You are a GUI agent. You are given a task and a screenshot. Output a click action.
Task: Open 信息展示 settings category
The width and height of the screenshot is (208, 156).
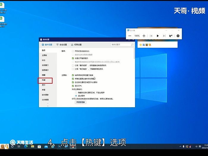pos(45,70)
